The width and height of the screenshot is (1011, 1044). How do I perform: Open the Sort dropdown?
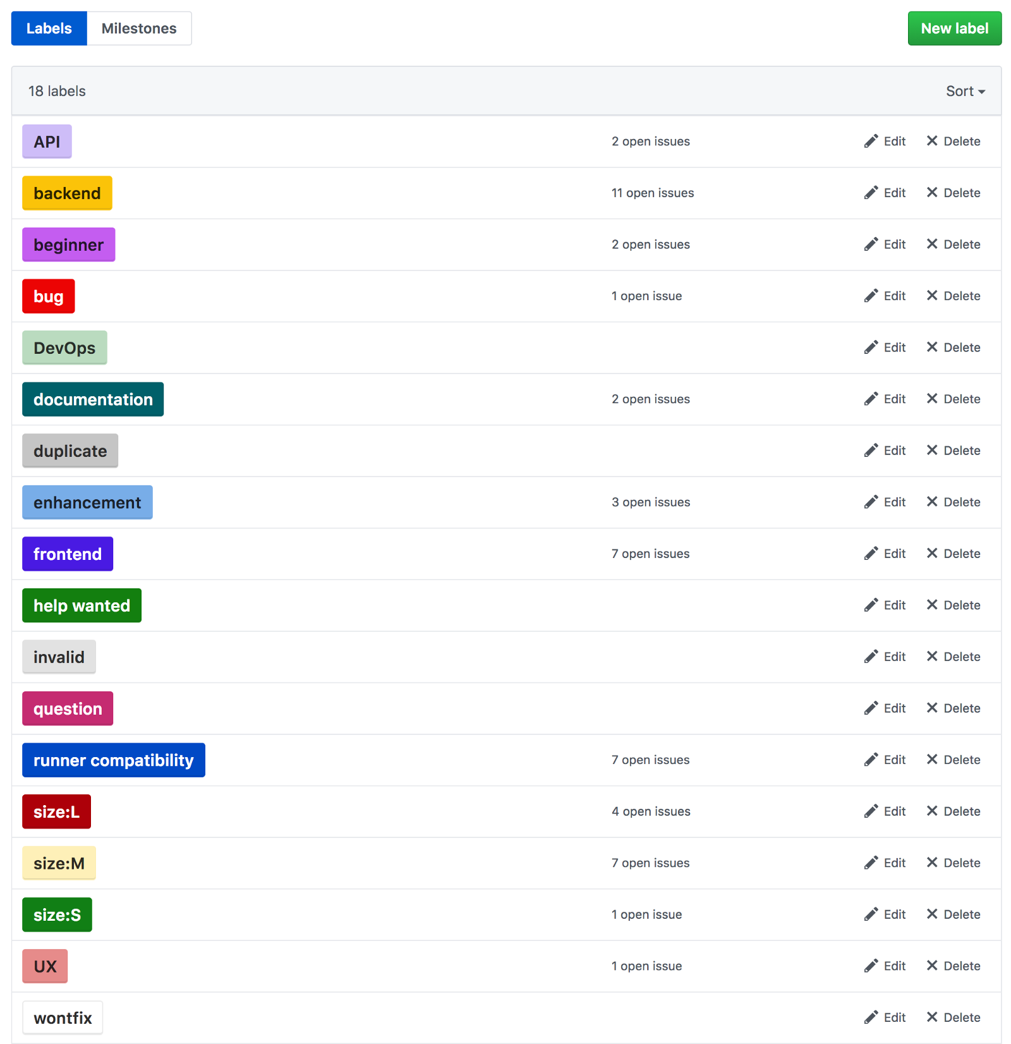(965, 91)
